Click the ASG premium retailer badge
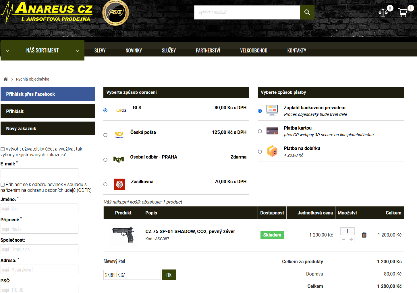This screenshot has height=293, width=417. click(x=115, y=13)
